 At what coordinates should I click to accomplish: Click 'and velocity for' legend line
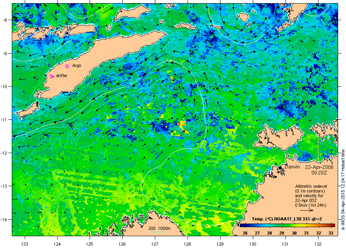309,196
